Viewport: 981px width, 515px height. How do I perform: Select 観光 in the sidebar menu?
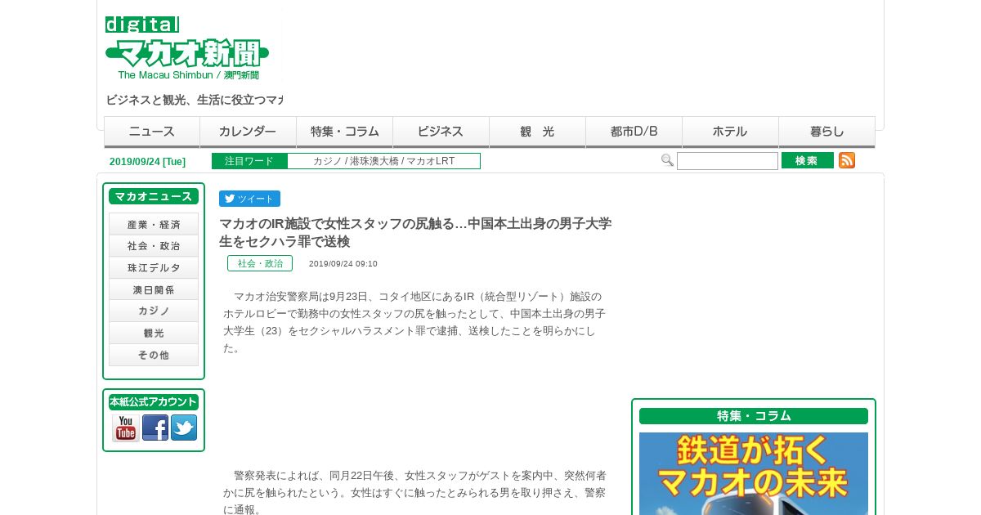[154, 334]
